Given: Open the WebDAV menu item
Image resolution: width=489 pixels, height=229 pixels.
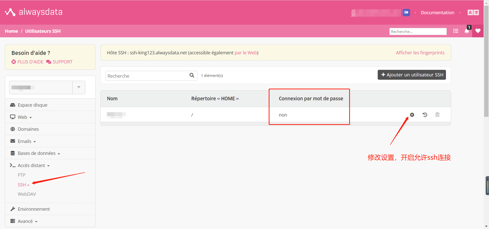Looking at the screenshot, I should pos(27,194).
